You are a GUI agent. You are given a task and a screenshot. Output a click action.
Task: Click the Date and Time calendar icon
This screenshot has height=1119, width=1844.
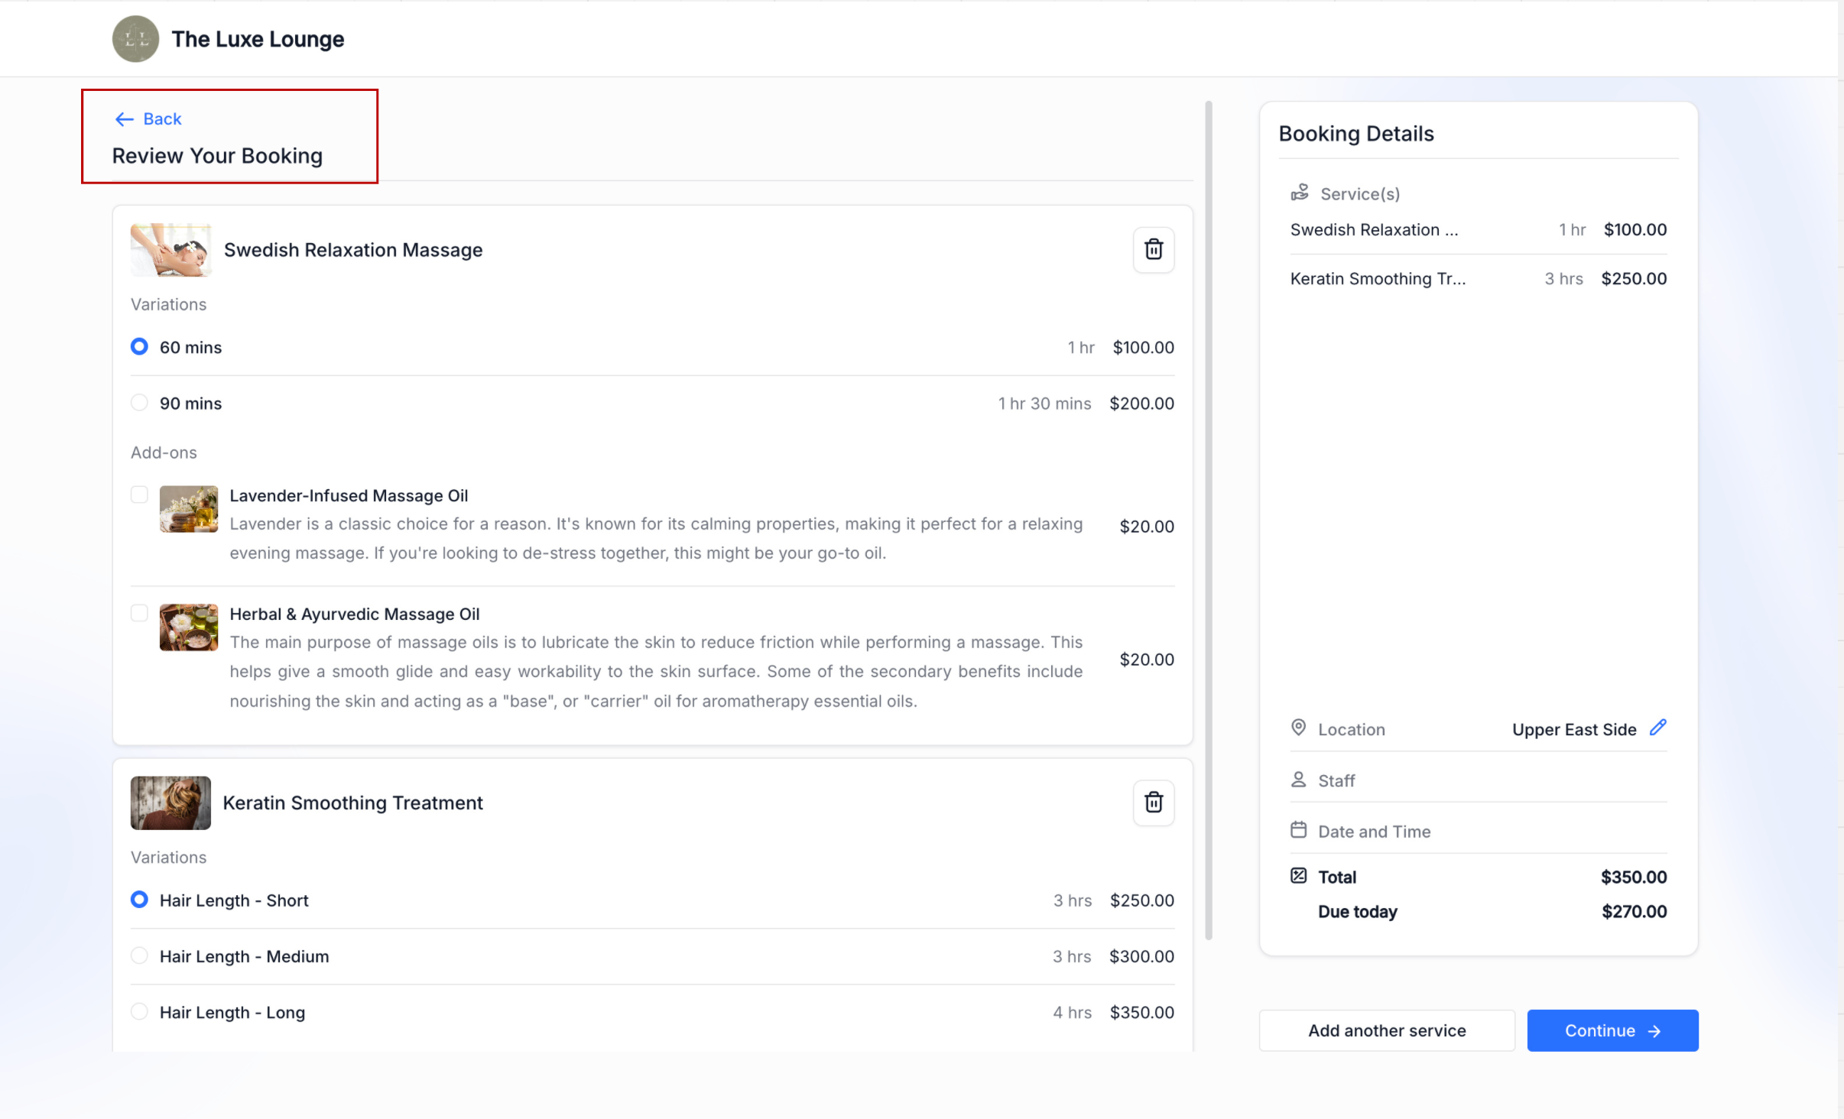(1298, 830)
